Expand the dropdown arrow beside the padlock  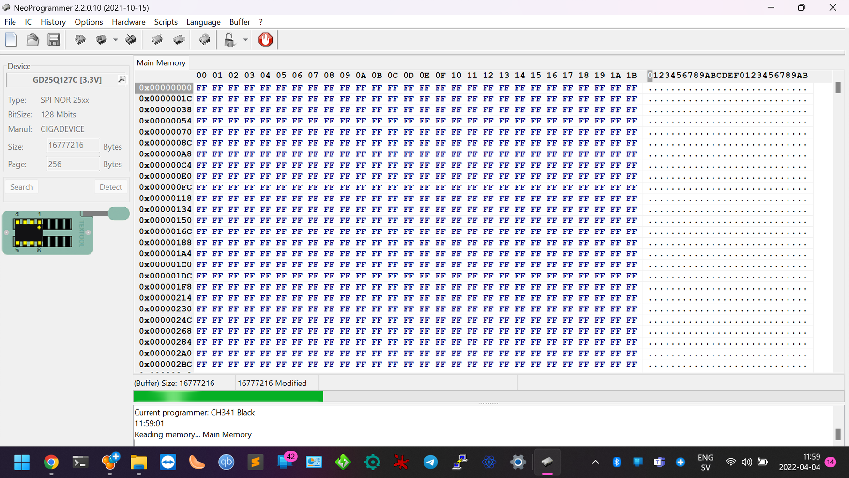point(245,40)
